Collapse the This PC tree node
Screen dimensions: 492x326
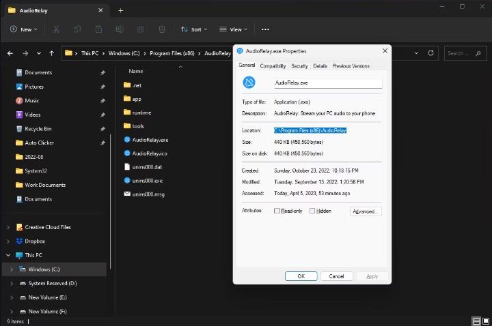coord(8,255)
